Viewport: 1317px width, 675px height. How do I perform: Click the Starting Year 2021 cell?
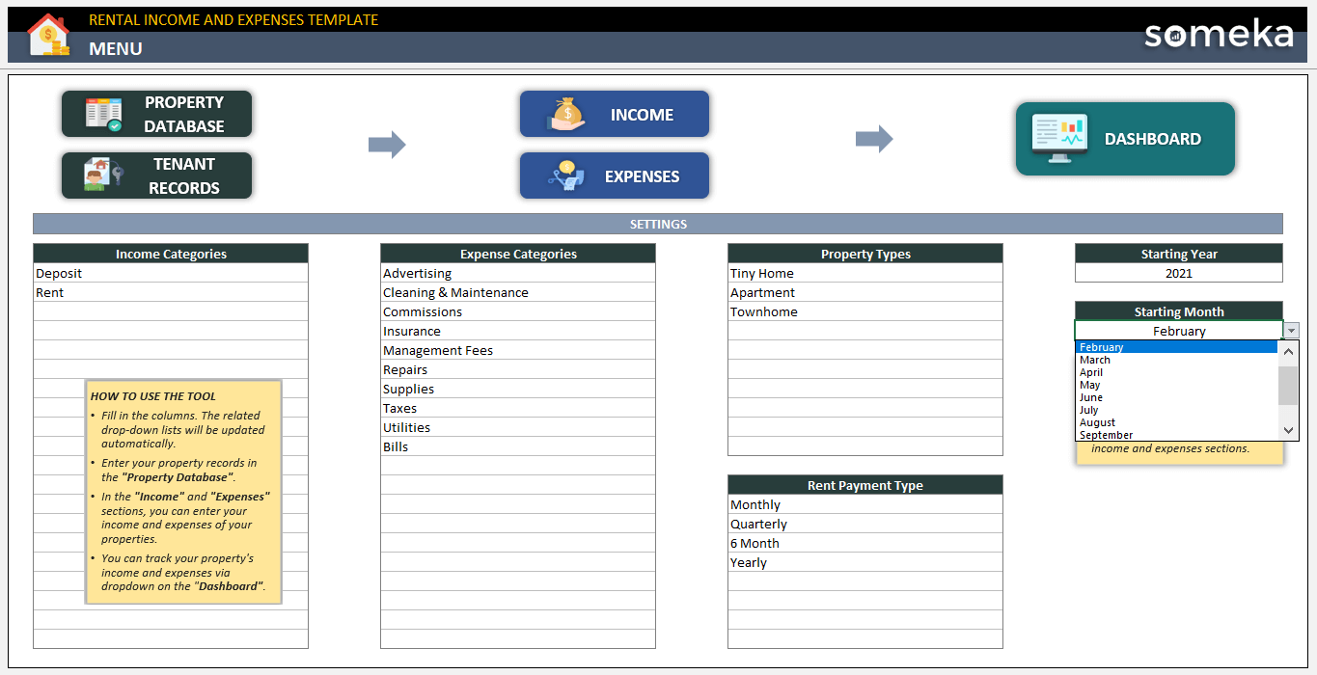tap(1178, 273)
